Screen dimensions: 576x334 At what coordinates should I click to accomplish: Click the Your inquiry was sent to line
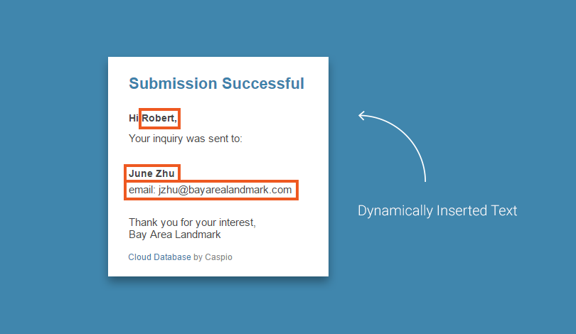[186, 139]
